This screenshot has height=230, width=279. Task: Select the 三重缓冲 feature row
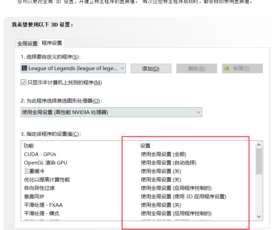pos(138,171)
